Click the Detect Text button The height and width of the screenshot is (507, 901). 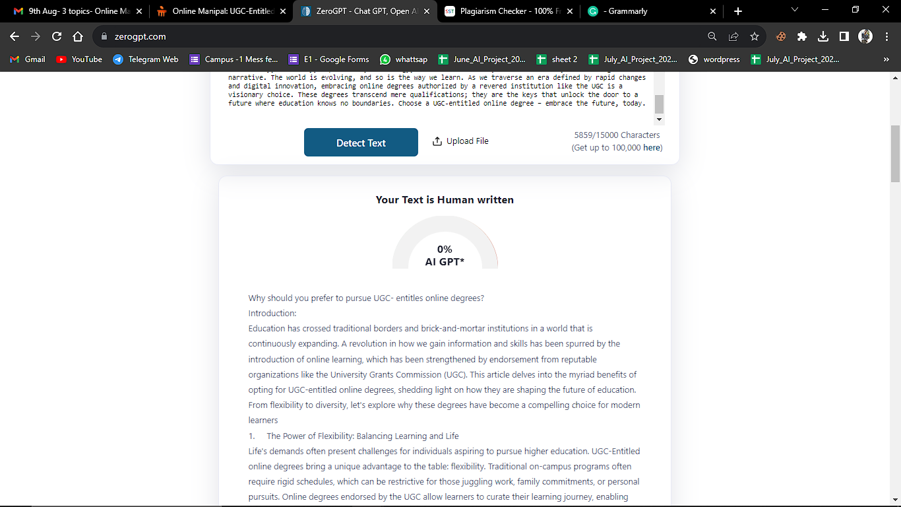(x=361, y=143)
